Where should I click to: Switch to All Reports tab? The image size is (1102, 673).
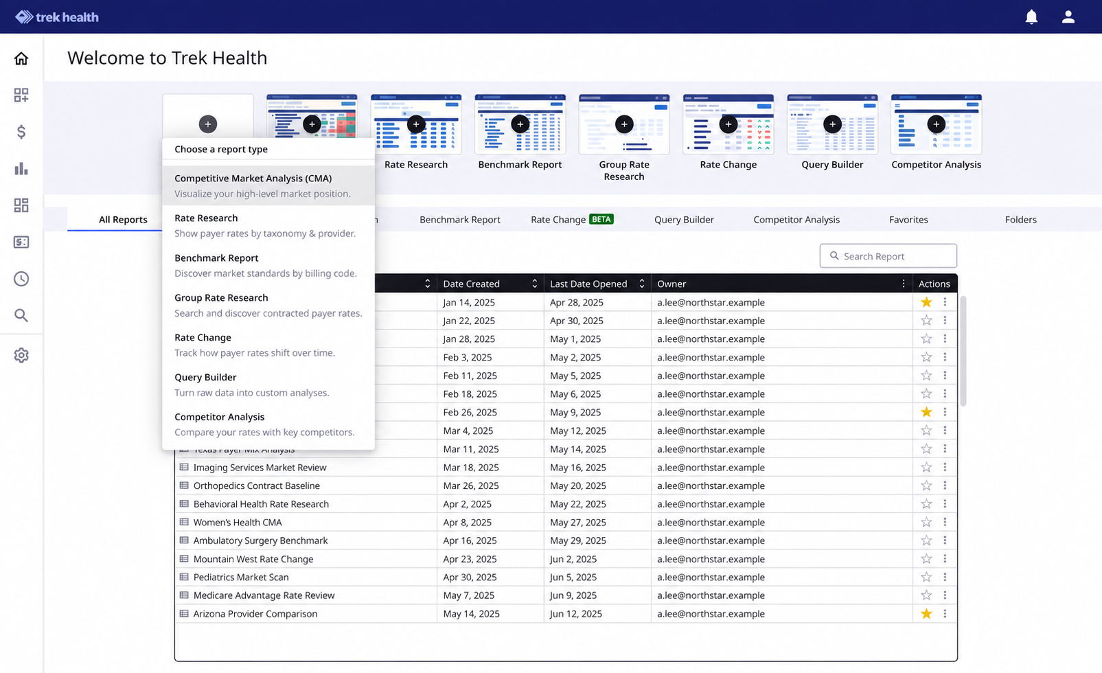[x=123, y=220]
